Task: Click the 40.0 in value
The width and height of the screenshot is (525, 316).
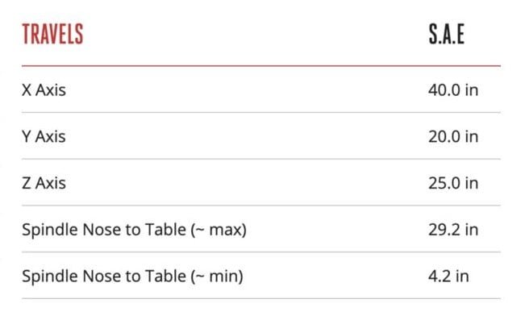Action: point(453,90)
